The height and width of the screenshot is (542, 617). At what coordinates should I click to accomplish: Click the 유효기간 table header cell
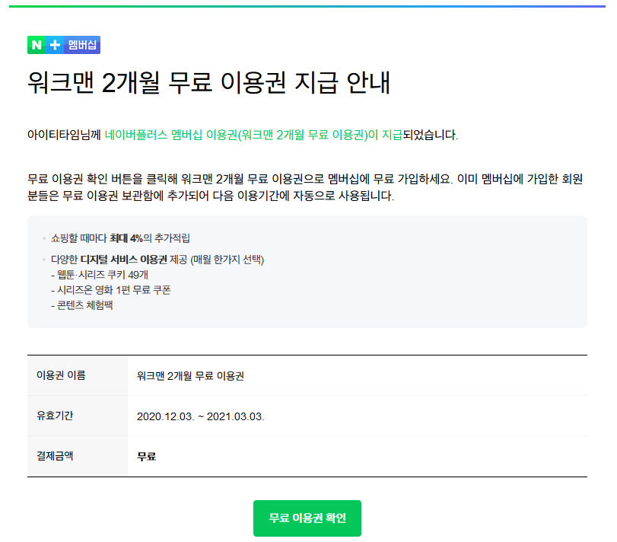point(78,416)
